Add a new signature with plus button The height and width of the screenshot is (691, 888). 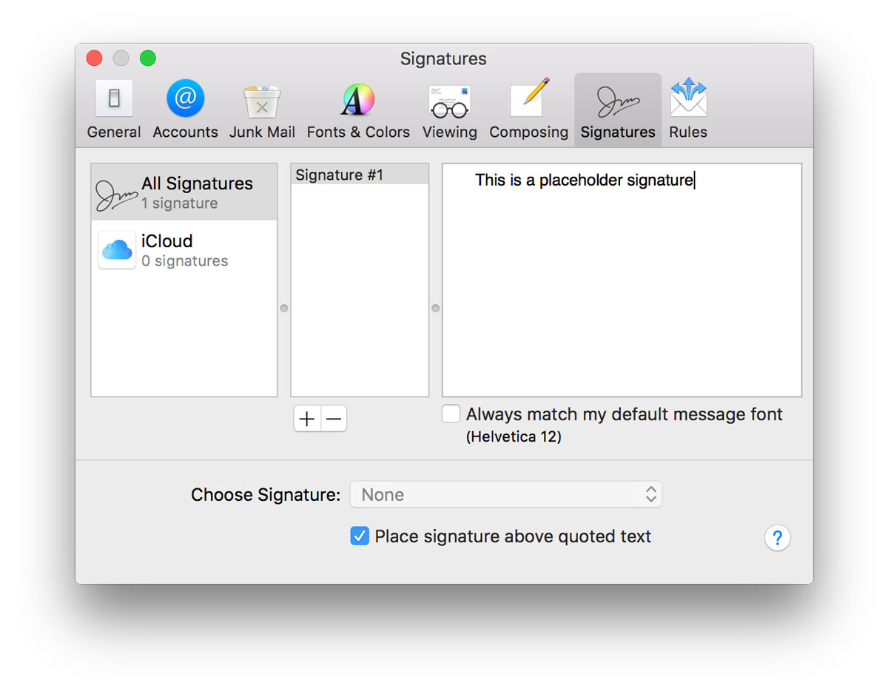tap(307, 419)
